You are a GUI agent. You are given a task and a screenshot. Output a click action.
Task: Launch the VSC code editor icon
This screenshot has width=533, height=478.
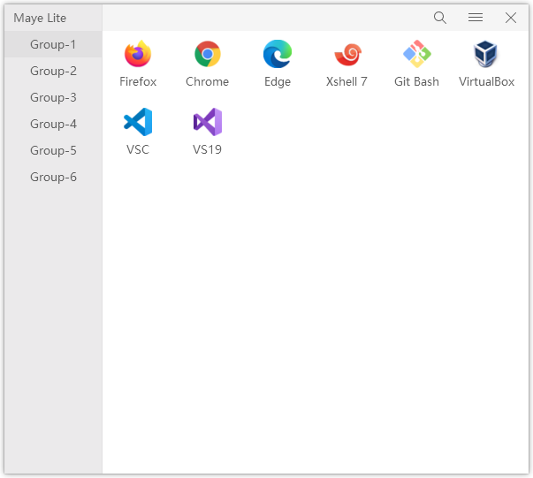point(138,123)
